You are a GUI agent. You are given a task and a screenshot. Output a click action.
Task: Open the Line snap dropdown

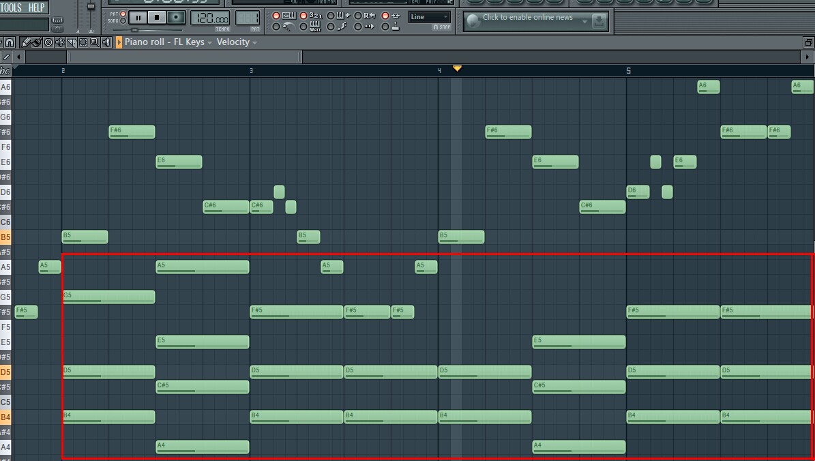point(430,17)
